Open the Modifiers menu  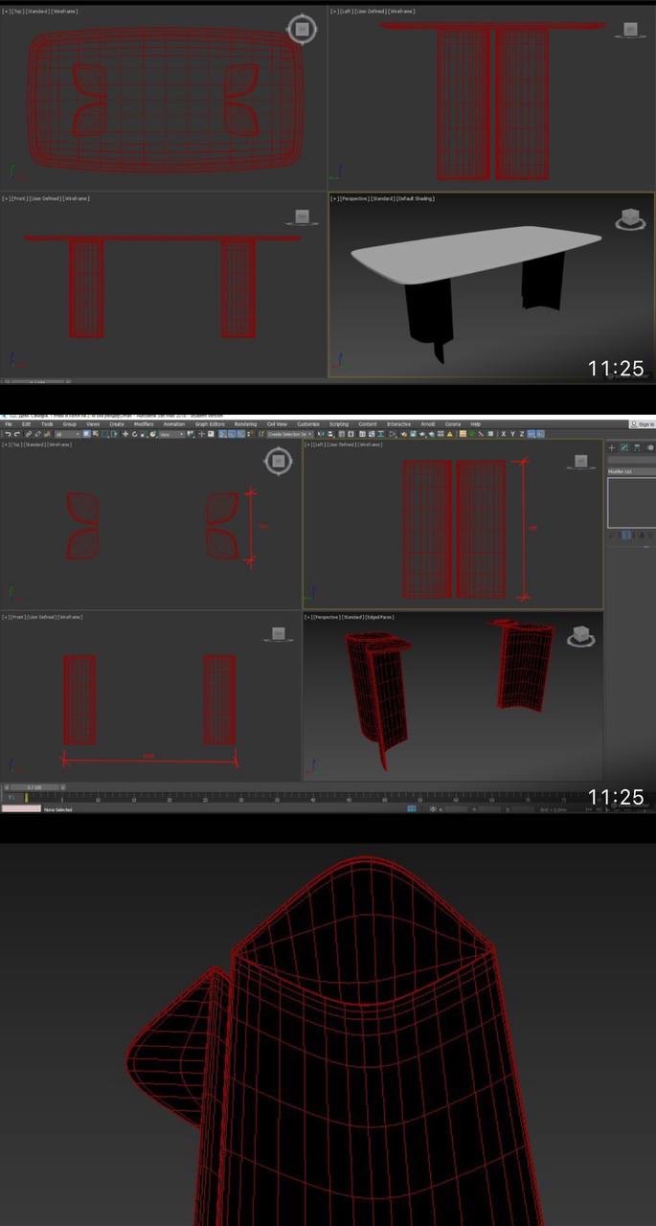pyautogui.click(x=144, y=424)
